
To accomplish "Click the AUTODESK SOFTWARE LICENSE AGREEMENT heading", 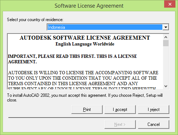I will coord(85,38).
